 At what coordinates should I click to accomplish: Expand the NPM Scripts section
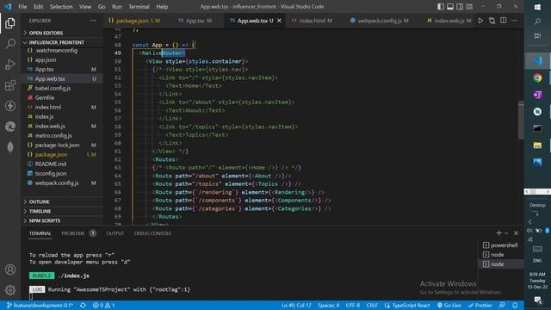pyautogui.click(x=62, y=220)
